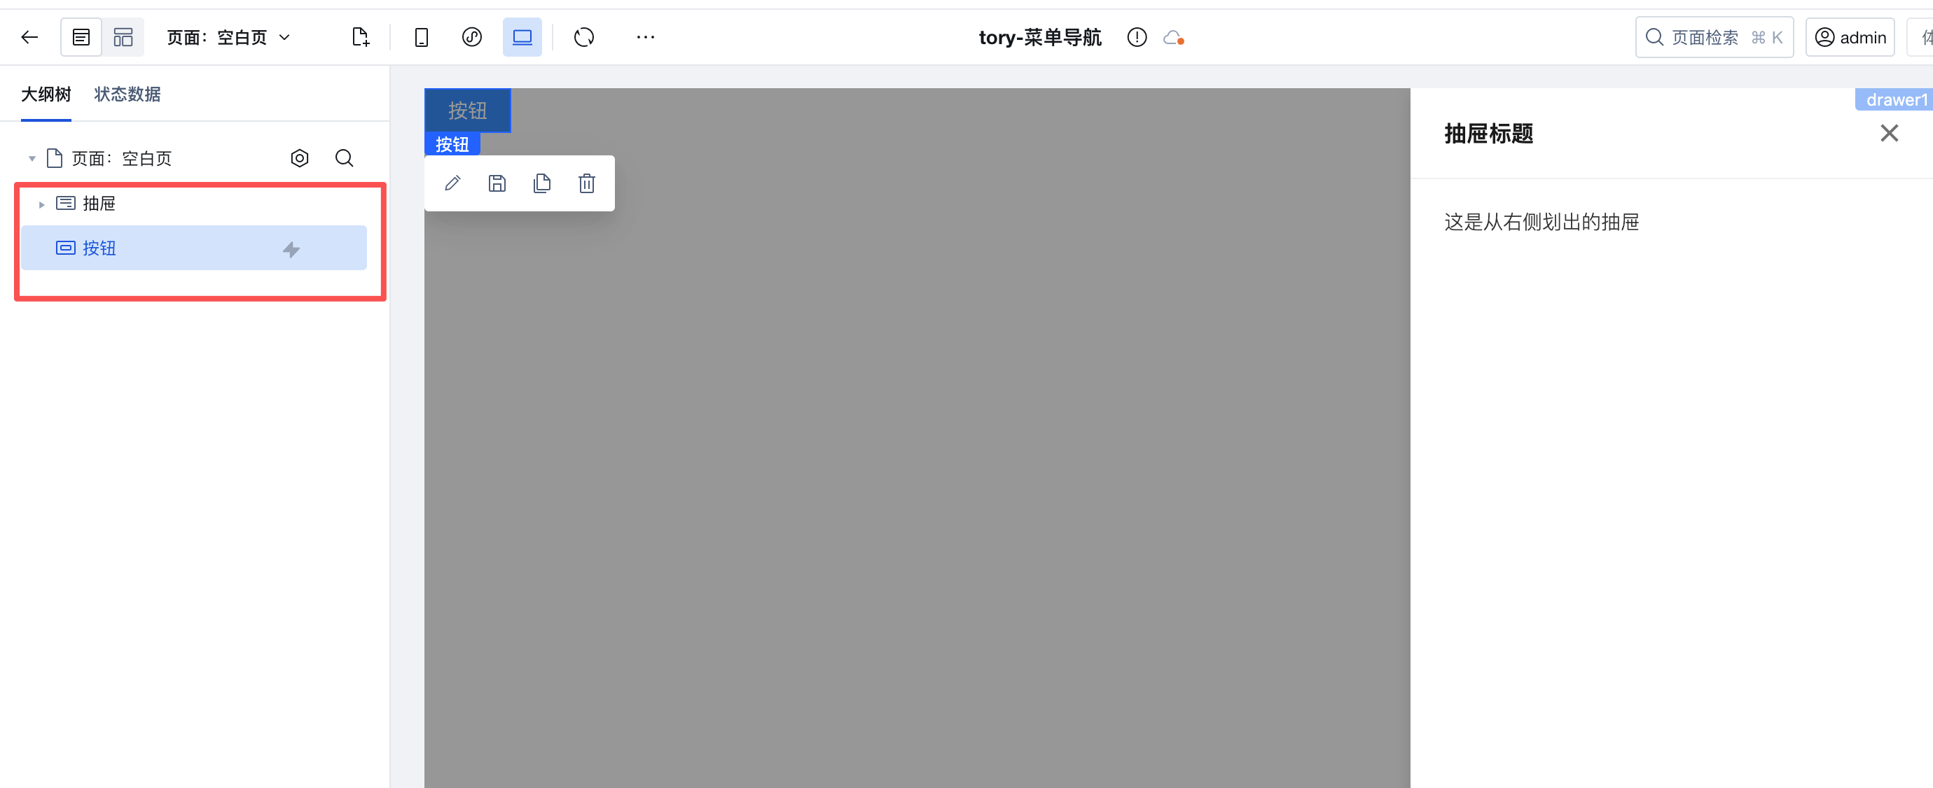Switch to the layout panel view icon

pyautogui.click(x=123, y=36)
